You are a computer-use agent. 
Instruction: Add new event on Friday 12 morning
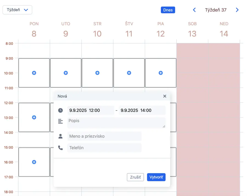coord(161,73)
